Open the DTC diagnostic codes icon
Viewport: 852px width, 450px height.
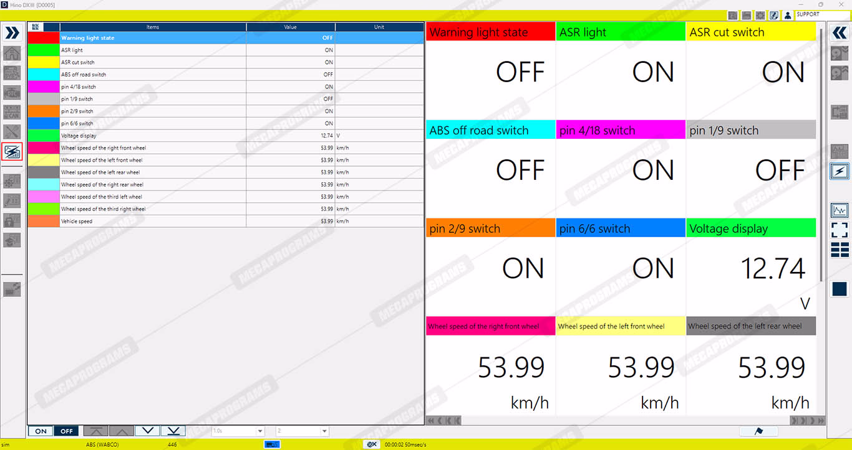pos(12,93)
